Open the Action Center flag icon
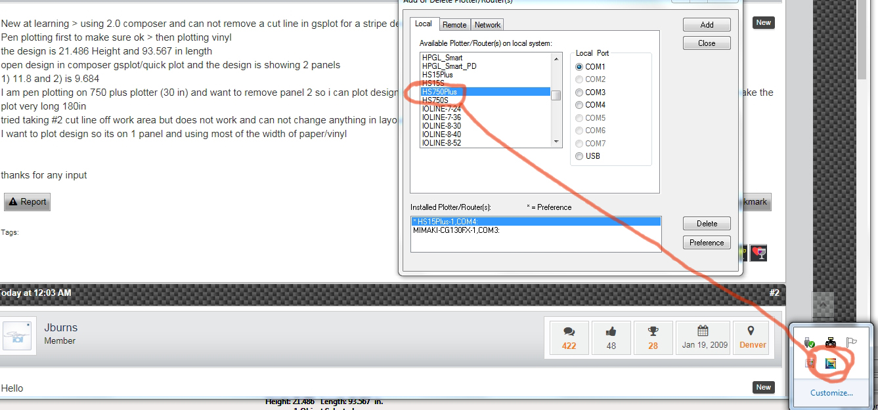The height and width of the screenshot is (410, 878). [851, 342]
